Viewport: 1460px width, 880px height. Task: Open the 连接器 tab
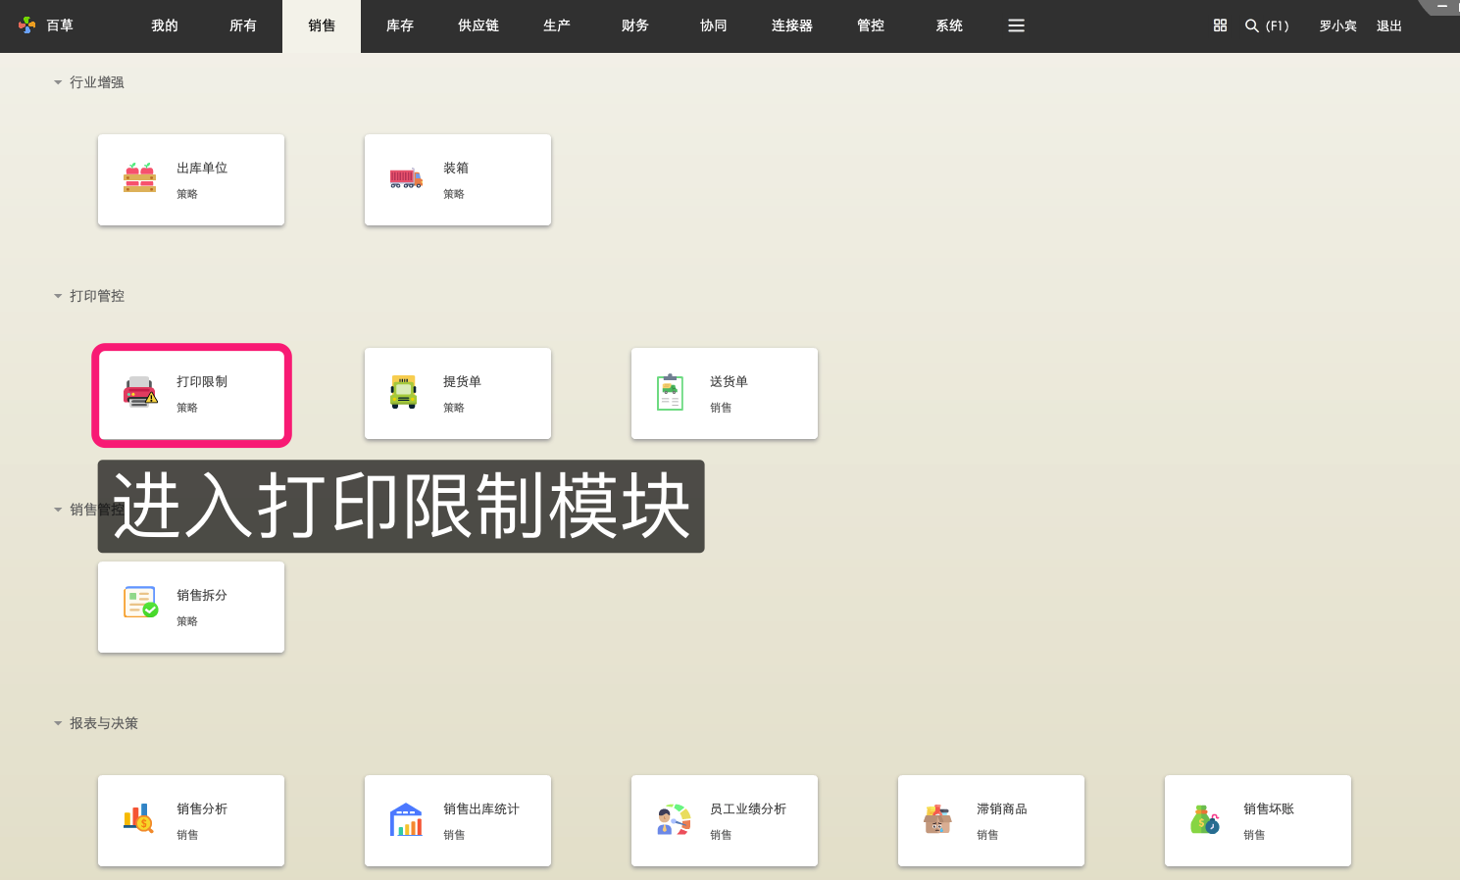coord(792,25)
